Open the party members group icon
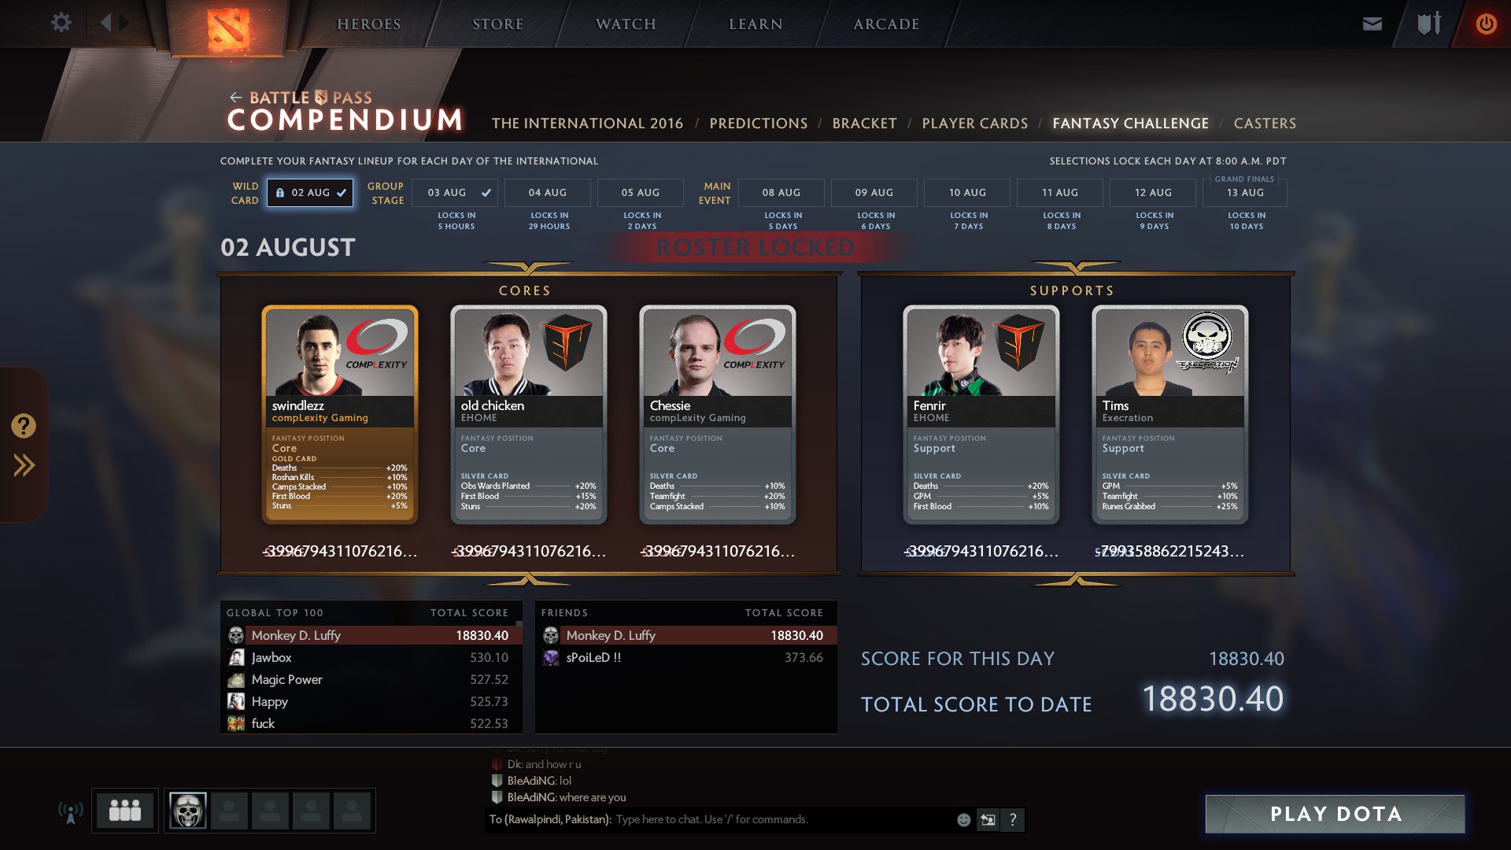 125,811
